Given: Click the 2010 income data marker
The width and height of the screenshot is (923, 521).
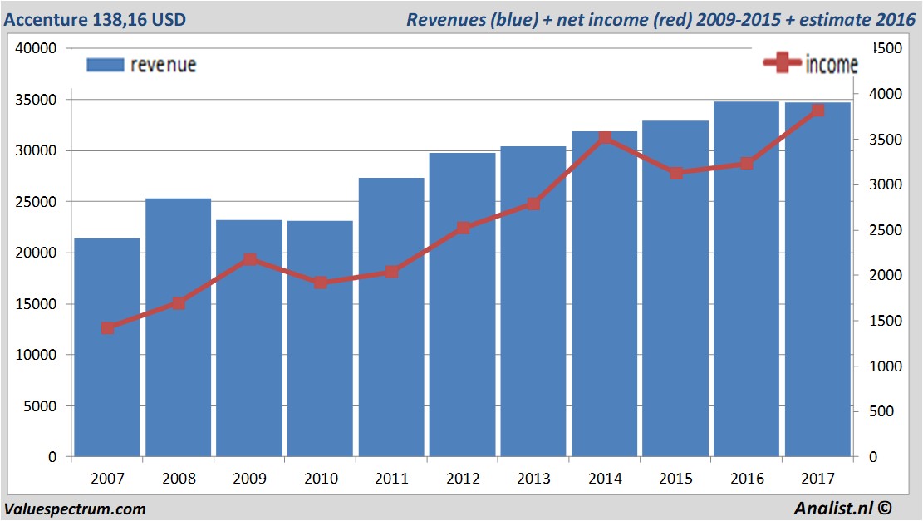Looking at the screenshot, I should click(320, 283).
